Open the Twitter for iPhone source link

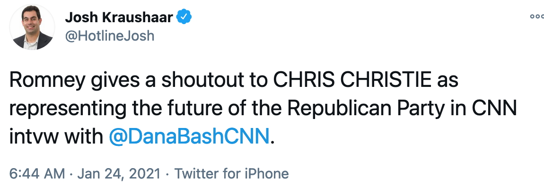pyautogui.click(x=231, y=173)
